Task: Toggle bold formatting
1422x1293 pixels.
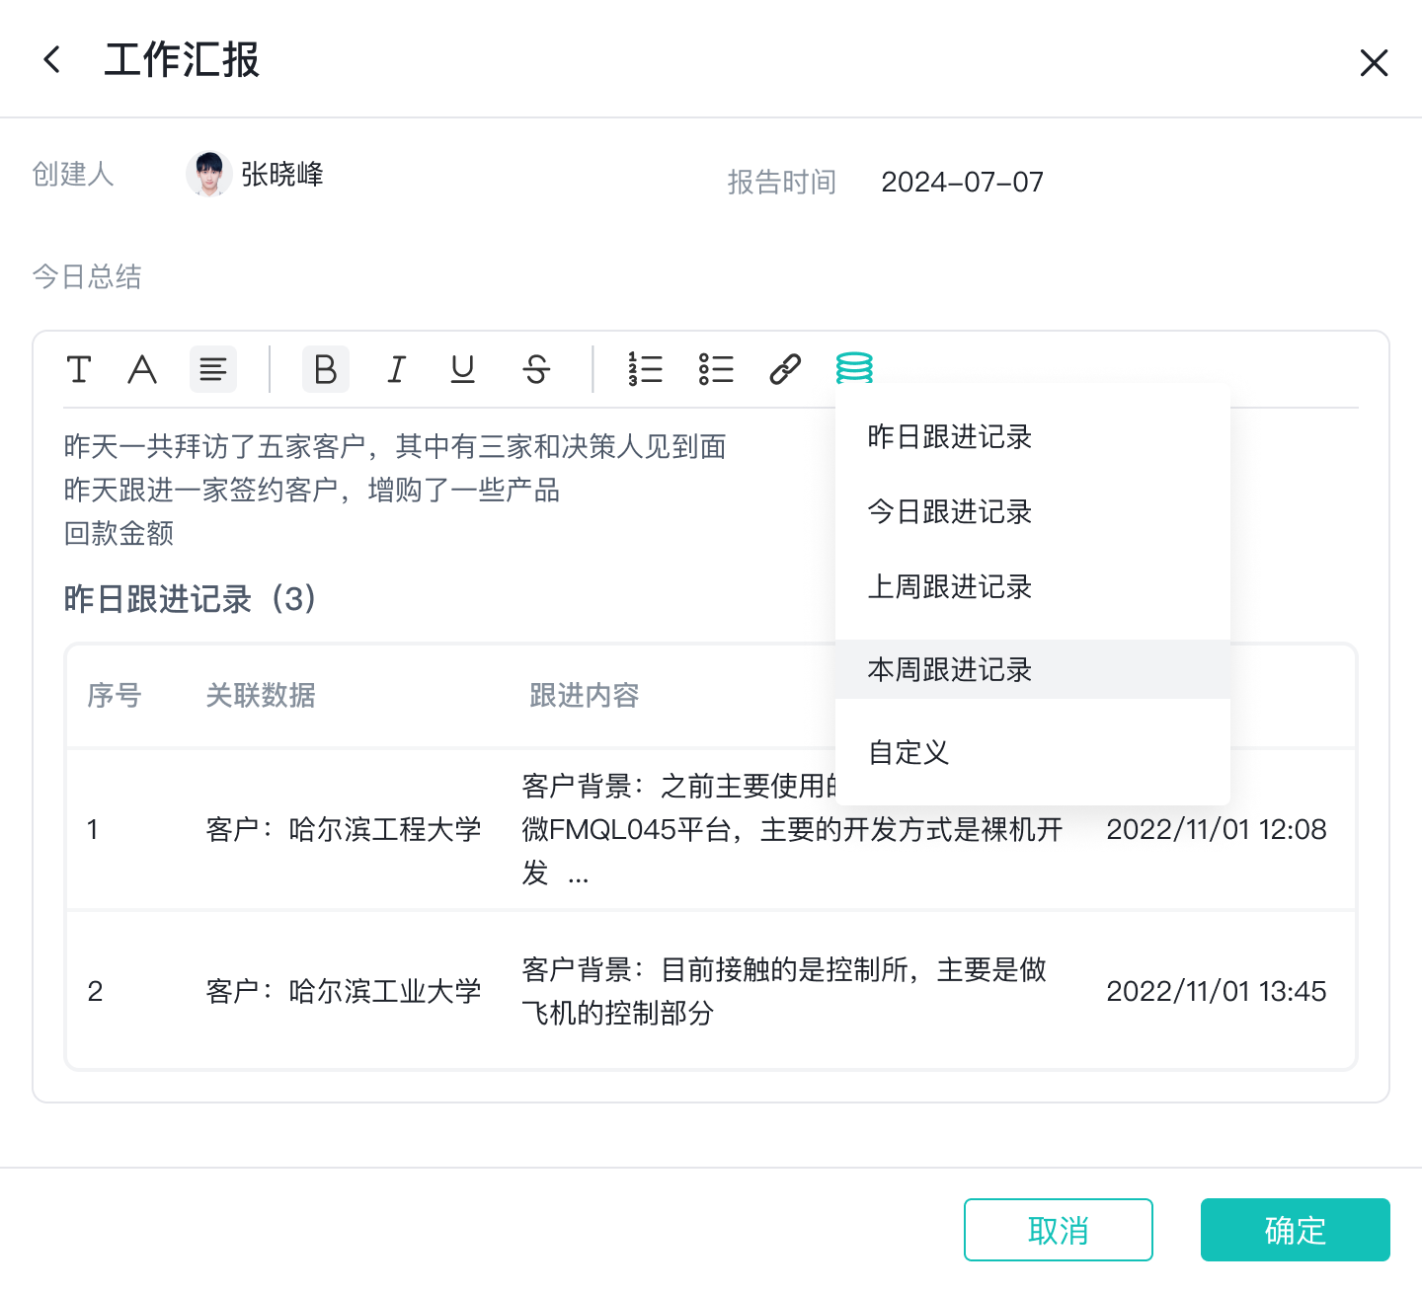Action: 325,370
